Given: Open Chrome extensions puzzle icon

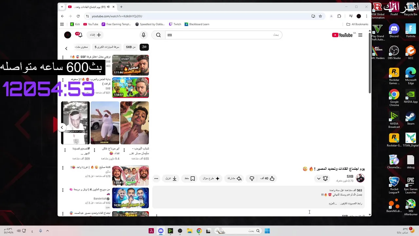Looking at the screenshot, I should click(x=339, y=16).
